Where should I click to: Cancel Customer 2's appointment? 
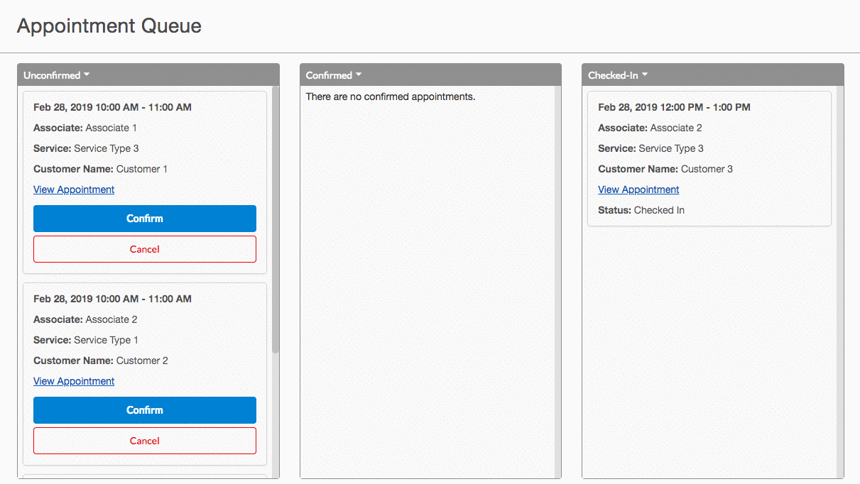pyautogui.click(x=145, y=441)
